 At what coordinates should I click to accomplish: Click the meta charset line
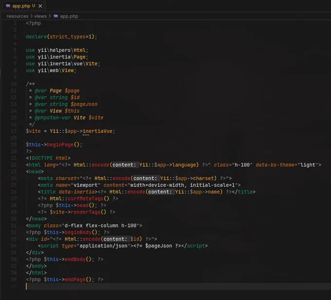[135, 178]
